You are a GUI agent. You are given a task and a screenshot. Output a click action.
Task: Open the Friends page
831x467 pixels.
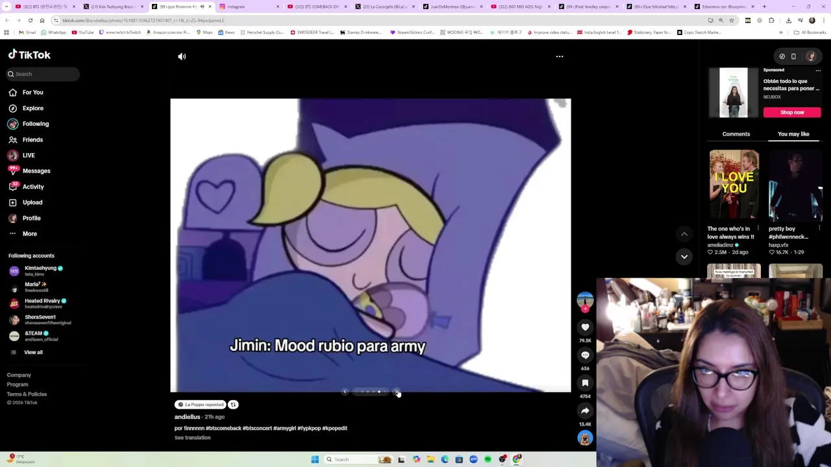(x=26, y=139)
